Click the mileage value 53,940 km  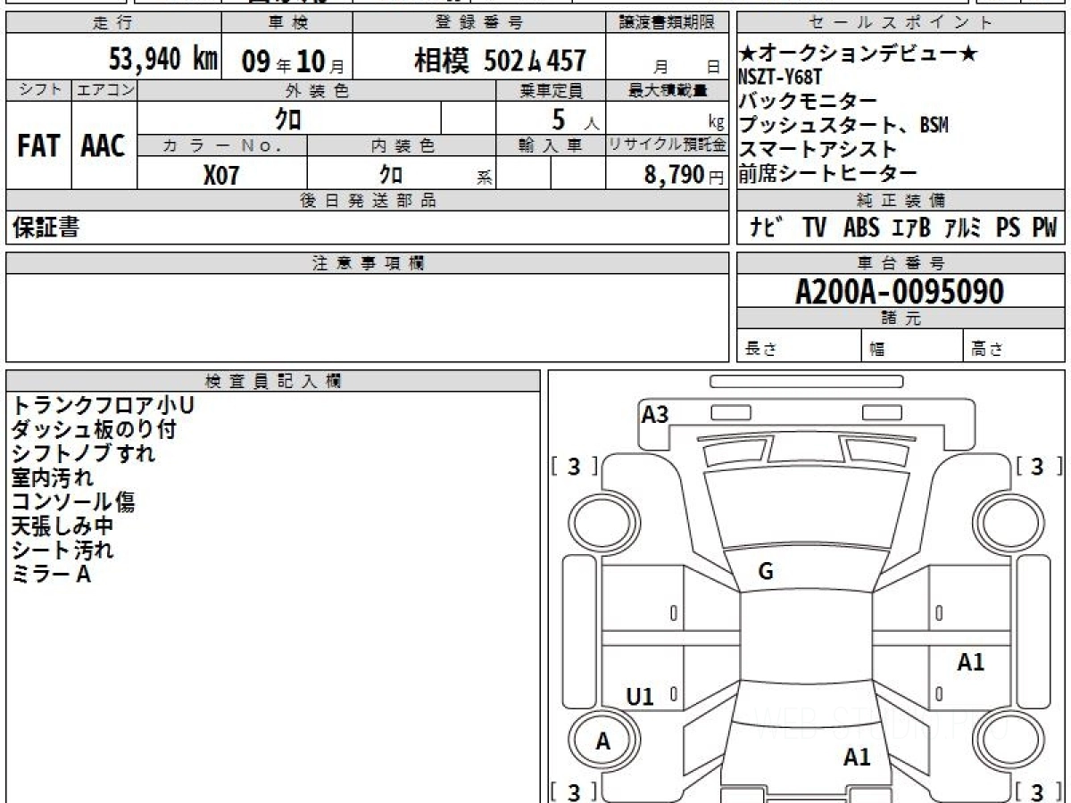pyautogui.click(x=163, y=60)
